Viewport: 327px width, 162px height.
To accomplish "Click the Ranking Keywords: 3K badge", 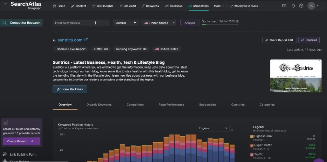I will (x=131, y=49).
